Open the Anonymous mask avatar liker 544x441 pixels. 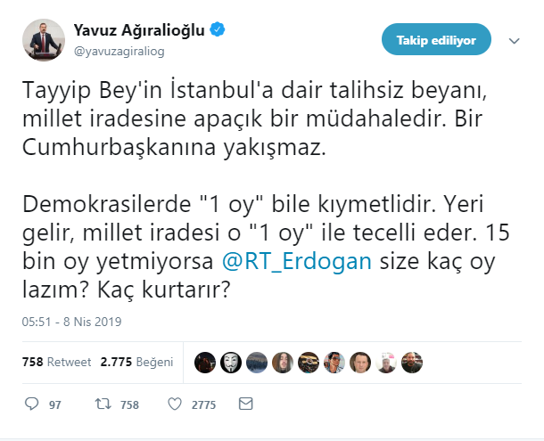[x=231, y=363]
